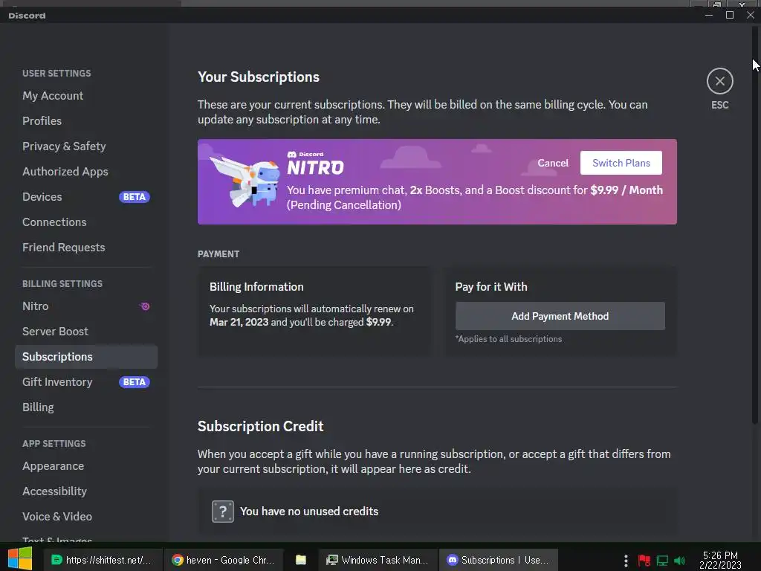Viewport: 761px width, 571px height.
Task: Click the 'Billing Information' heading
Action: point(256,287)
